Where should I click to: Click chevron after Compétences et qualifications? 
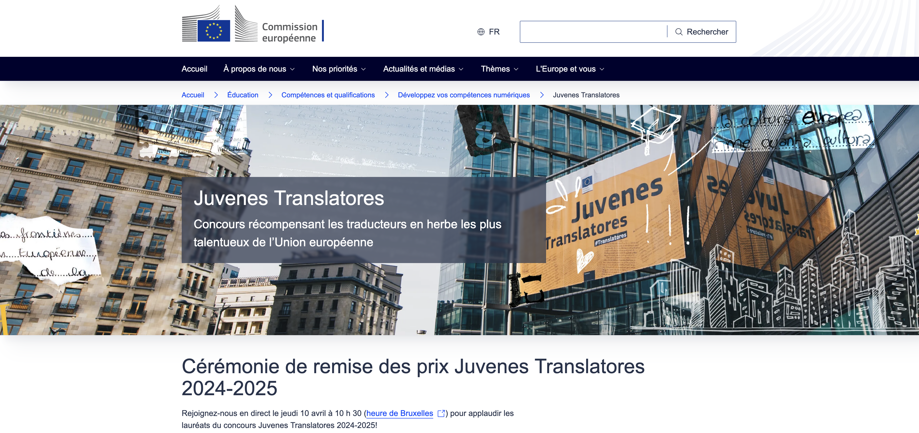386,95
